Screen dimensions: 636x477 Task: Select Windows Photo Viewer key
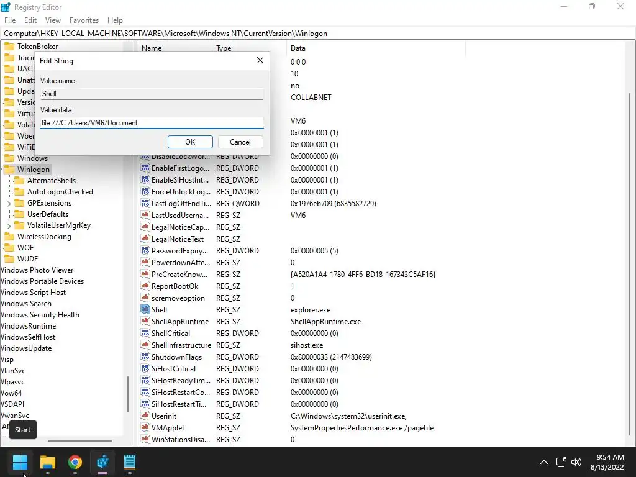[37, 270]
